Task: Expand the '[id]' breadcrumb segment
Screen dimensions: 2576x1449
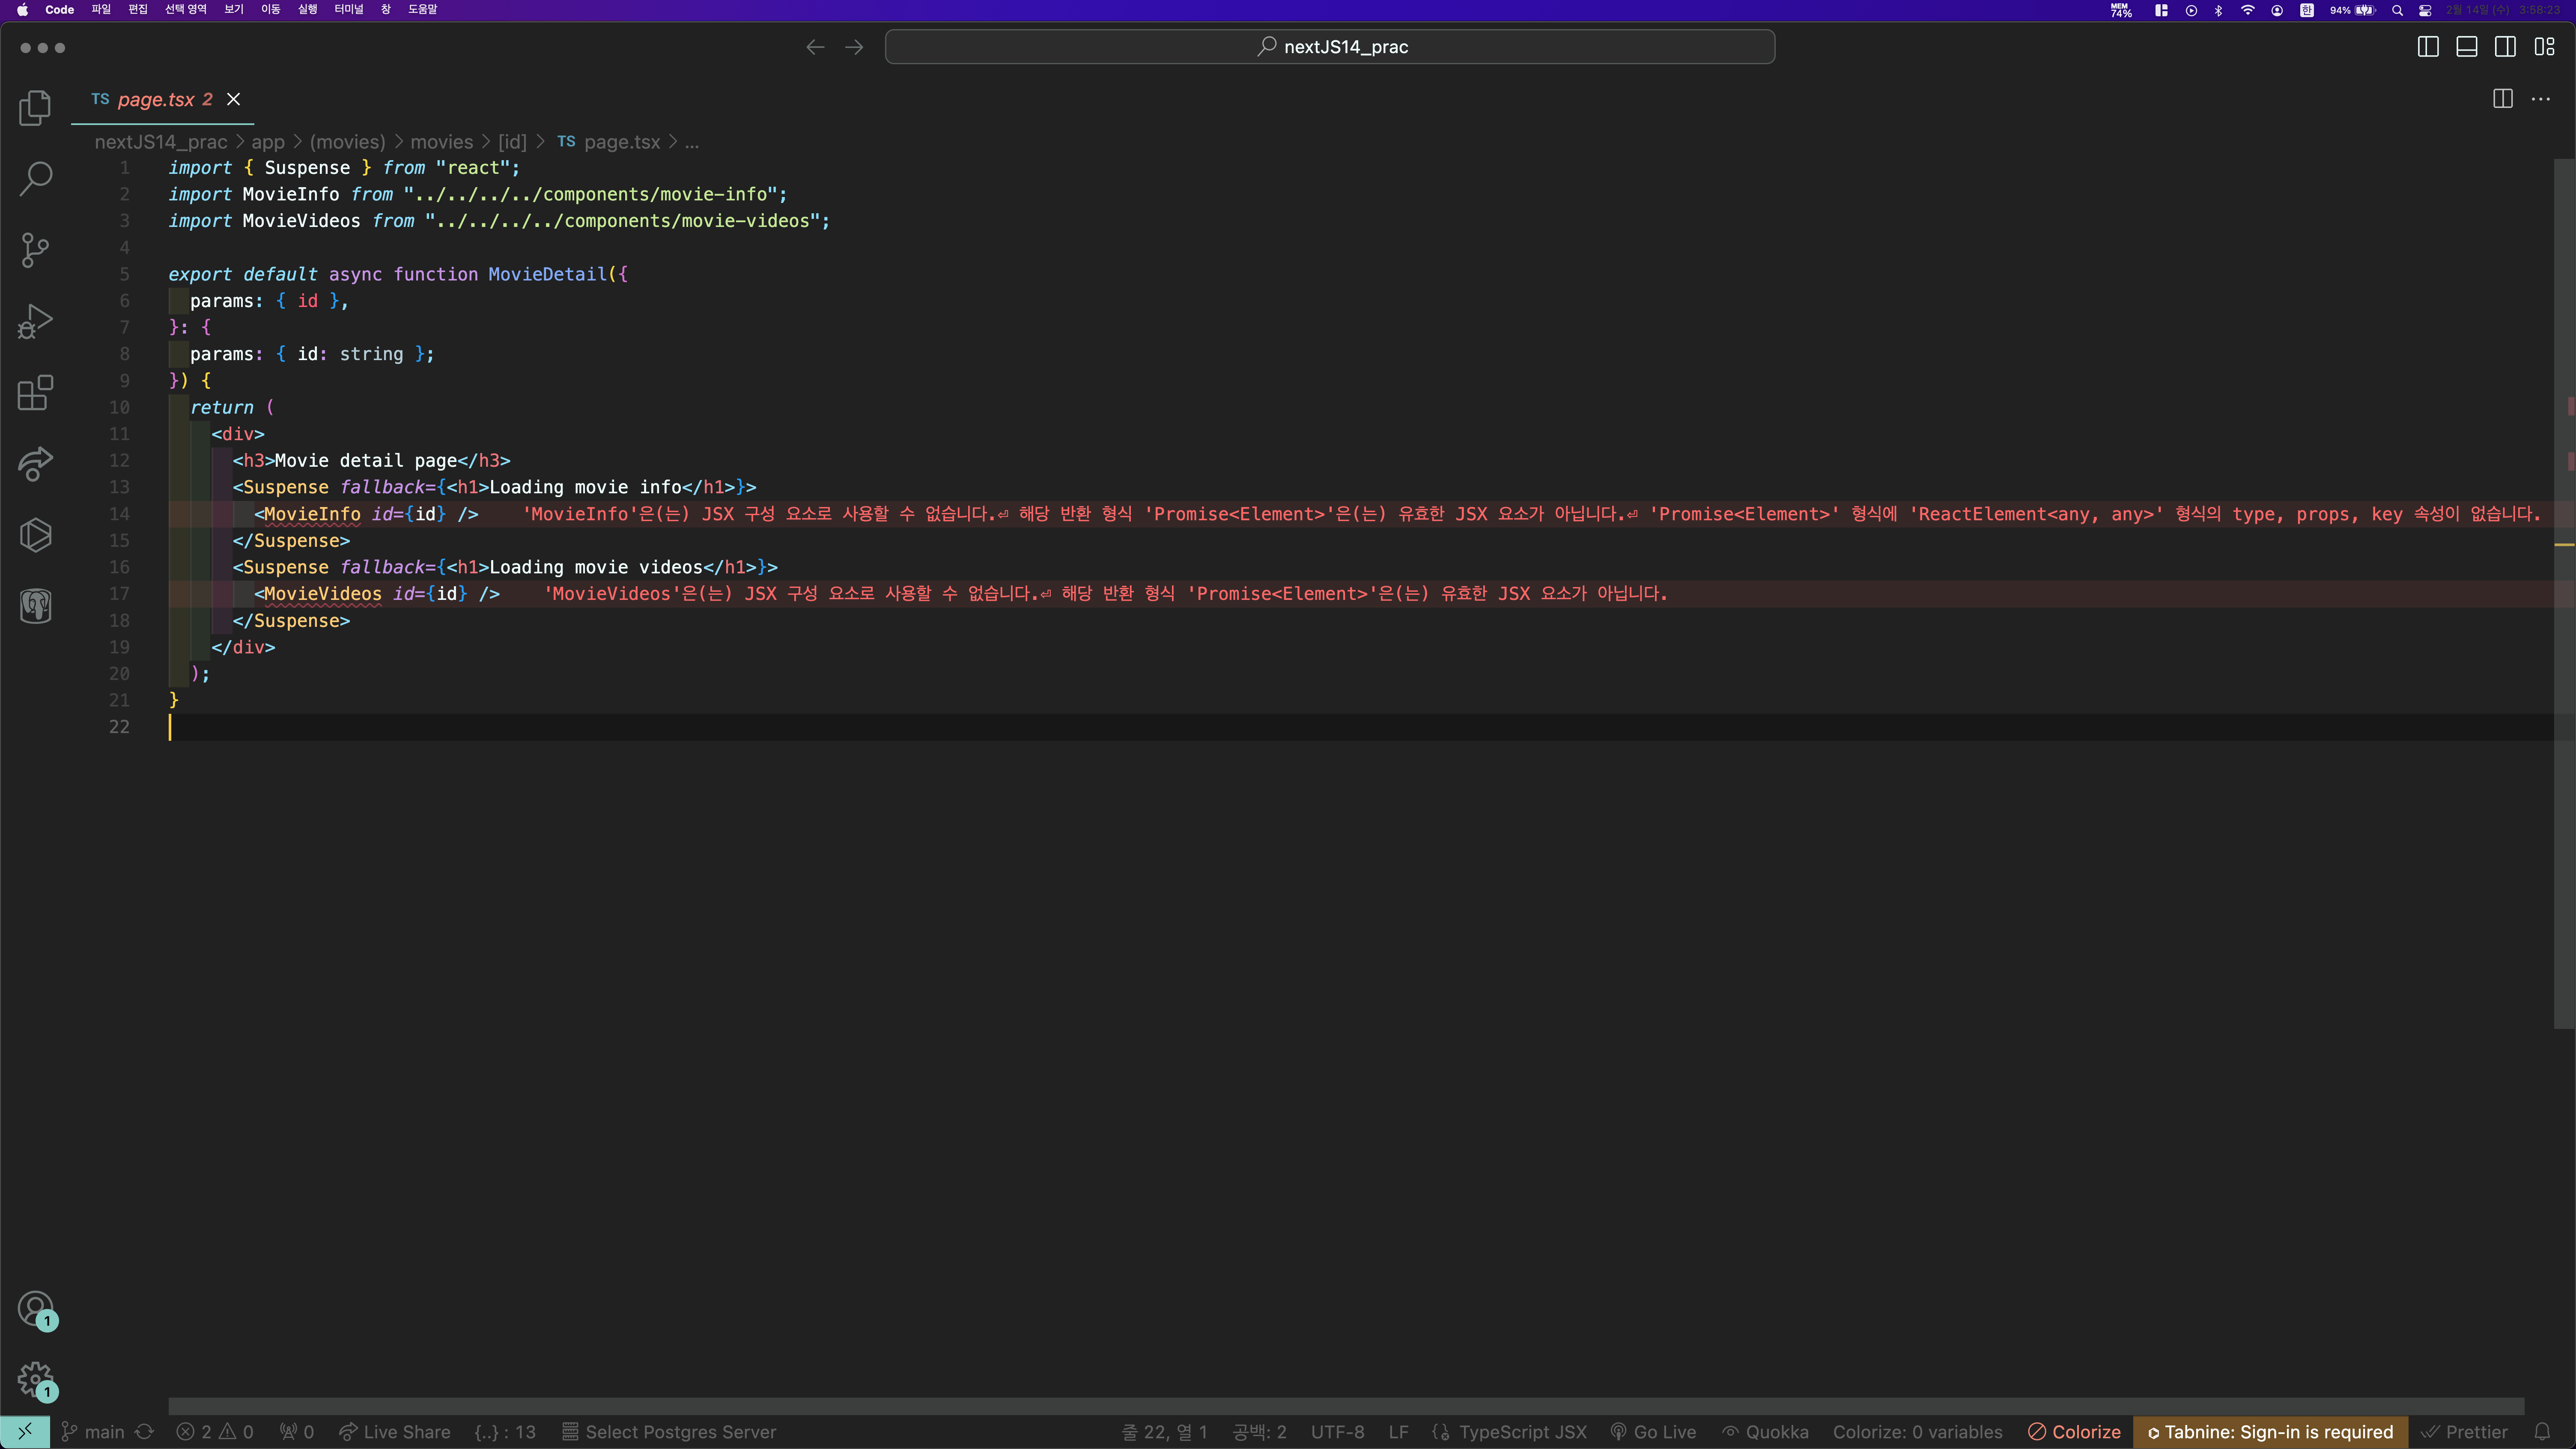Action: (x=512, y=142)
